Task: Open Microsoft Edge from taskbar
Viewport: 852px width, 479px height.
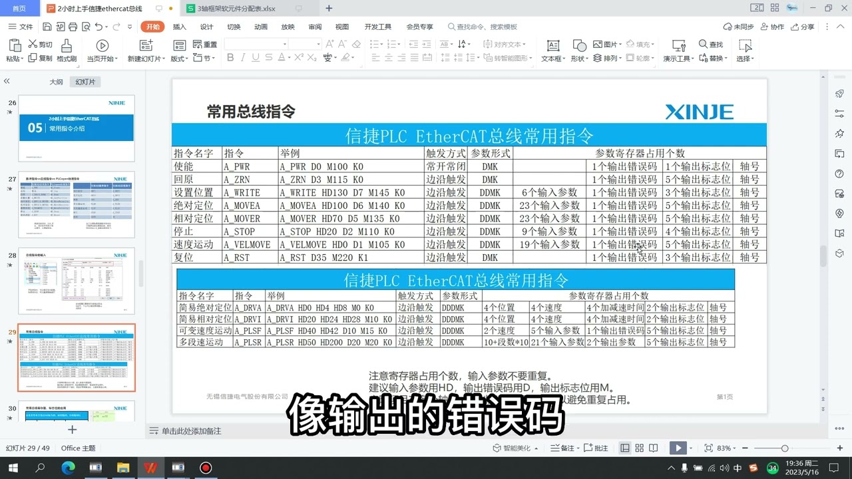Action: (68, 468)
